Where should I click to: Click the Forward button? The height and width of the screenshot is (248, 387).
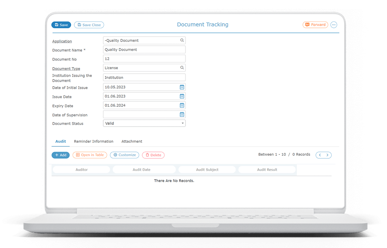coord(315,25)
